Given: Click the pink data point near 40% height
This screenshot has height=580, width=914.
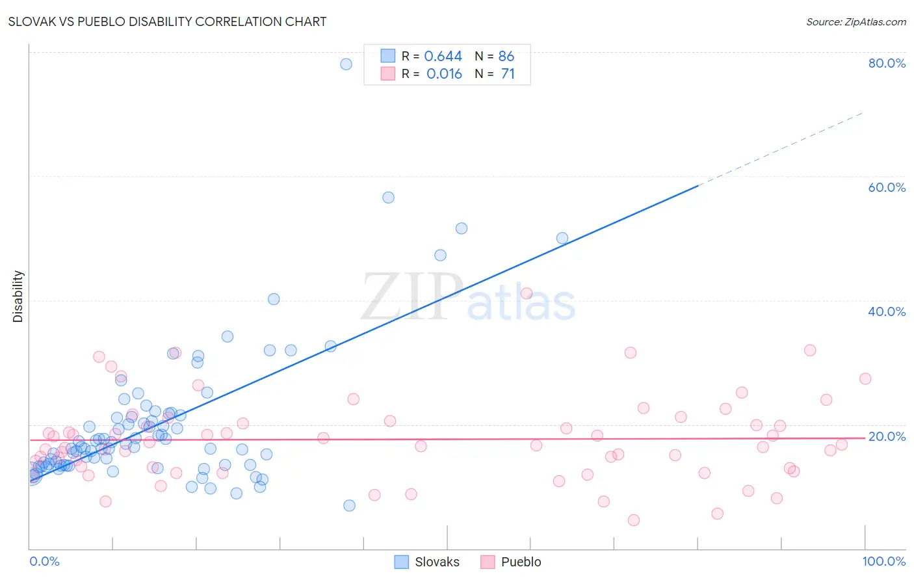Looking at the screenshot, I should tap(527, 293).
